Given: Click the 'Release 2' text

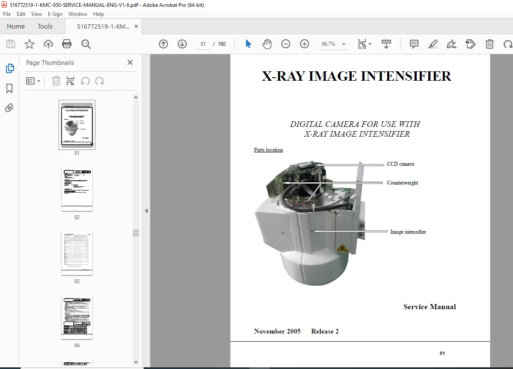Looking at the screenshot, I should 325,331.
